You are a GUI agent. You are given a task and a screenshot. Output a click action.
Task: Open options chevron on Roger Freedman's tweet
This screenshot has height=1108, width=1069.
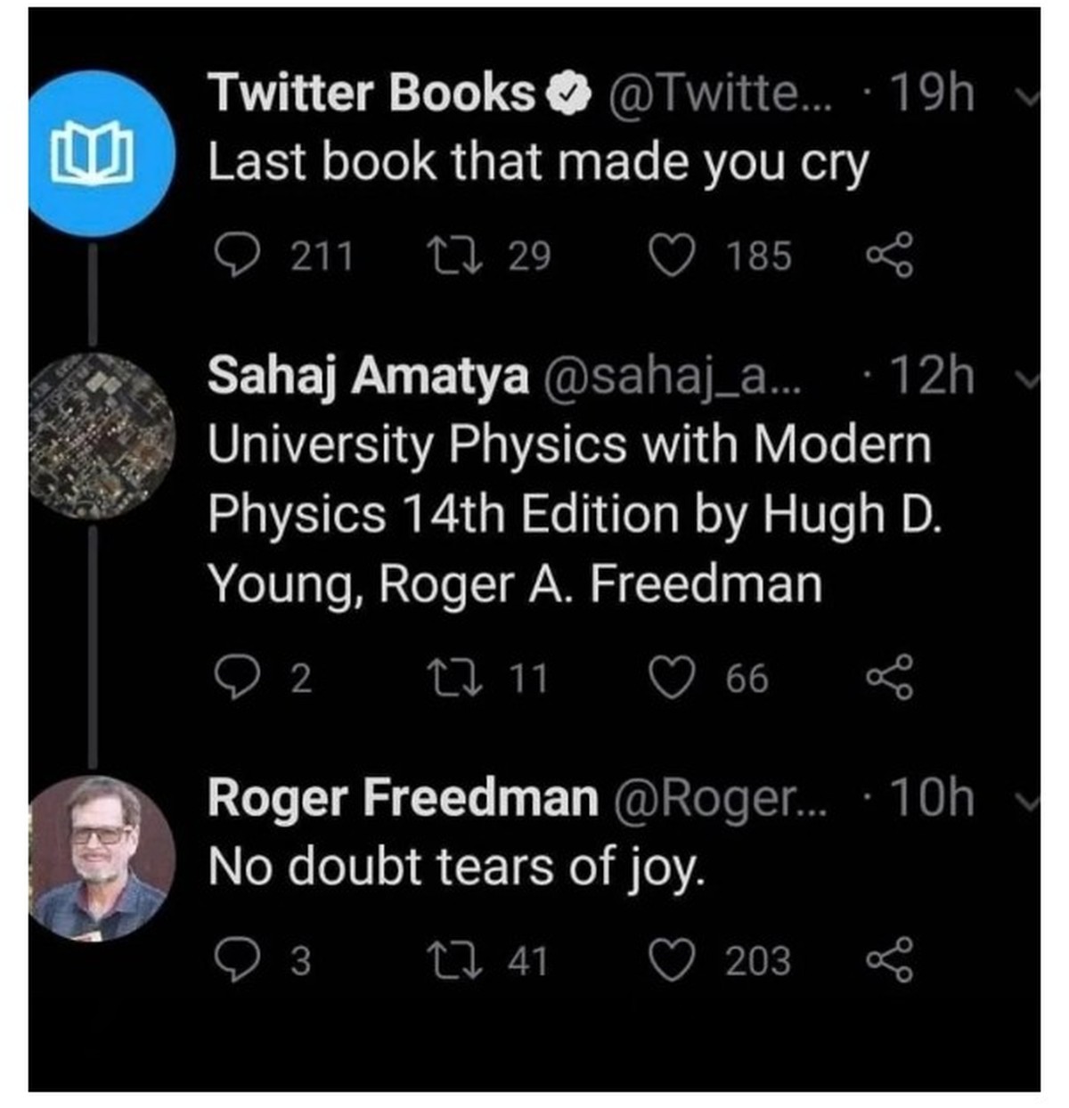[x=1027, y=802]
